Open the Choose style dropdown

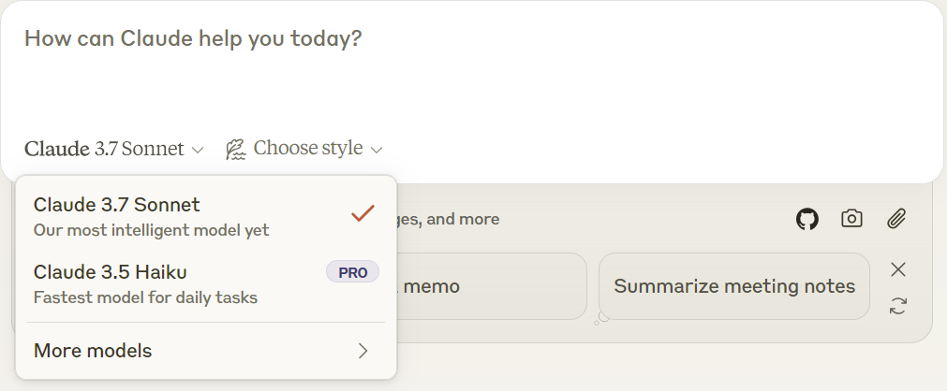point(307,149)
